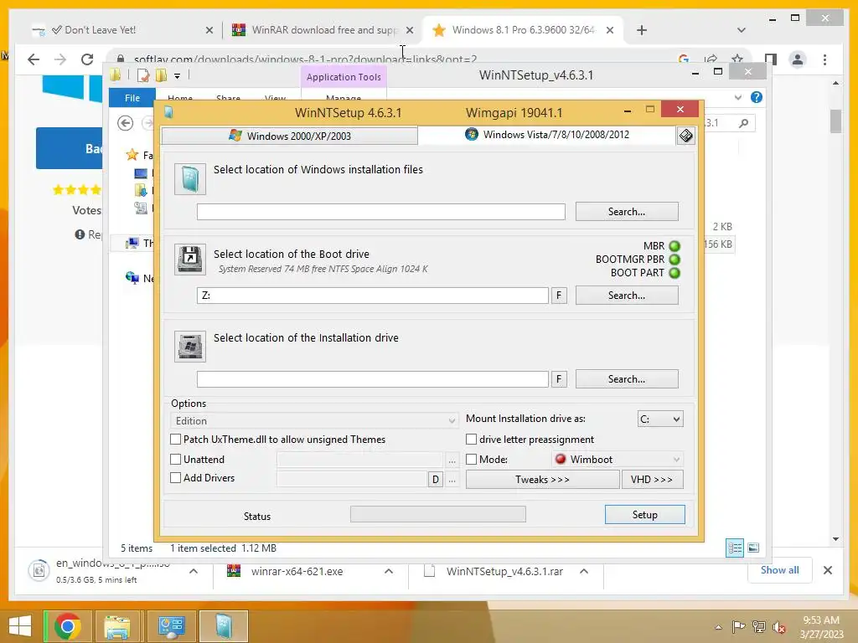Screen dimensions: 858x643
Task: Expand en_windows ISO download options arrow
Action: 194,571
